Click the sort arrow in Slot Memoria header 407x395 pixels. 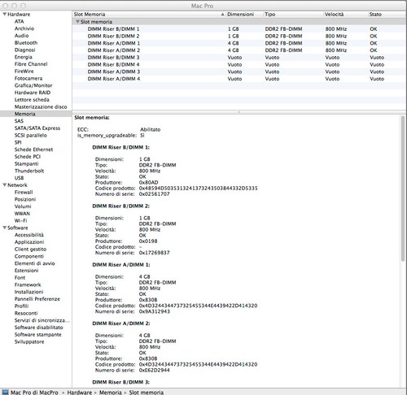[x=222, y=15]
